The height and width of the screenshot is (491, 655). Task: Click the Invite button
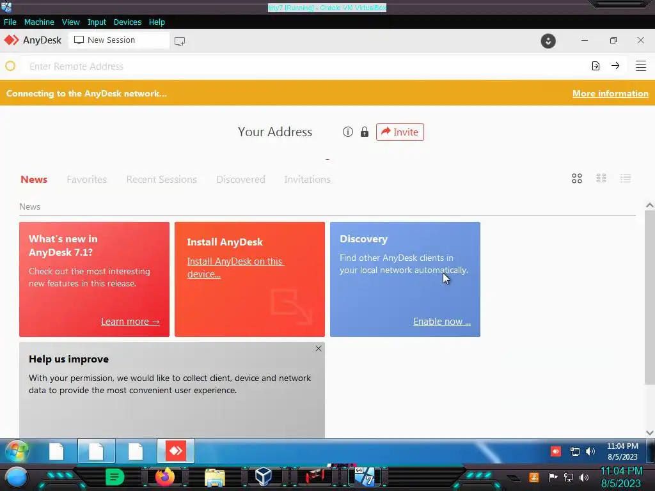pyautogui.click(x=400, y=132)
